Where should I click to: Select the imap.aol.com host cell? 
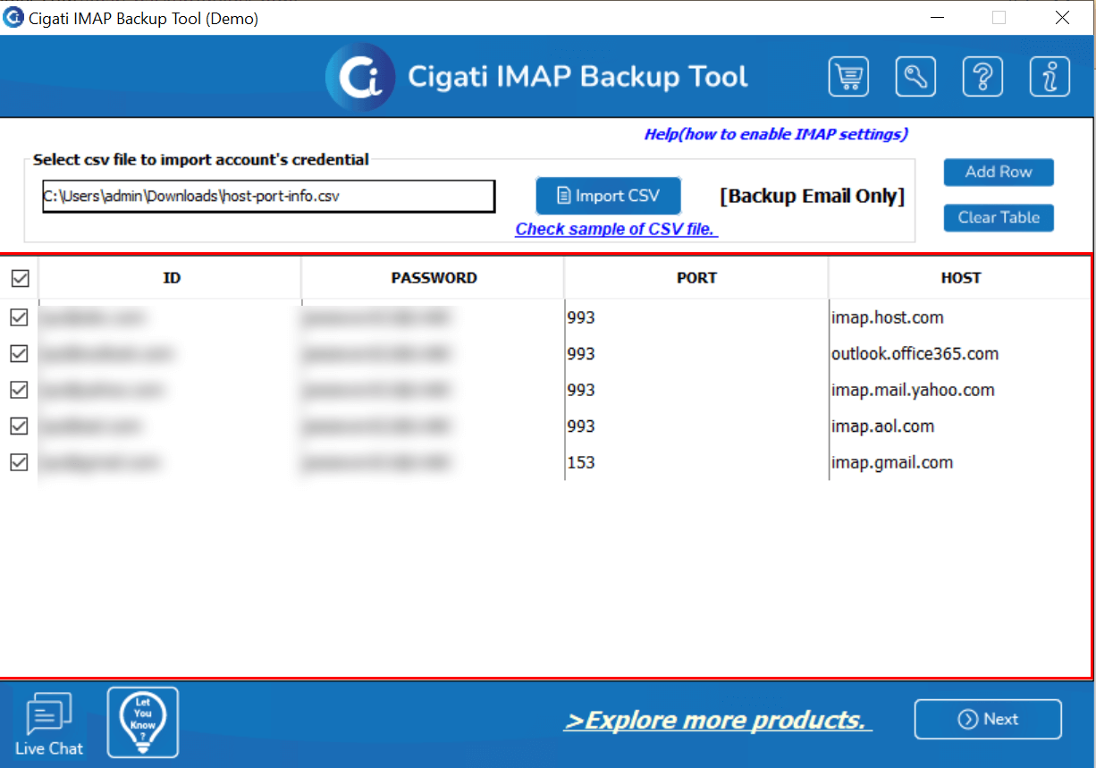pyautogui.click(x=960, y=426)
